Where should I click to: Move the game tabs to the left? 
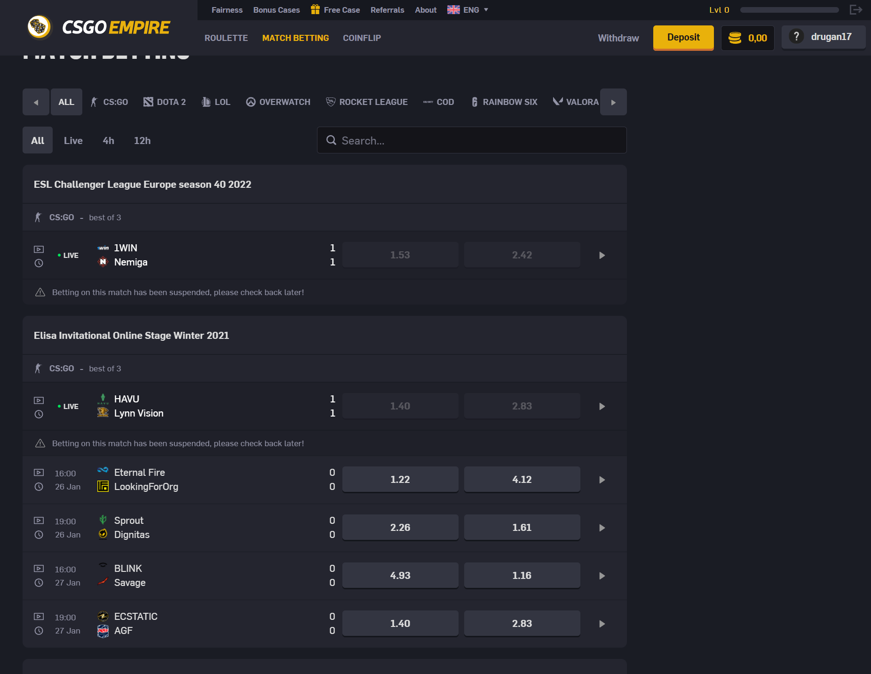[x=36, y=102]
